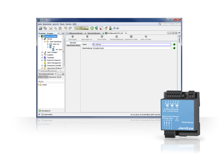Screen dimensions: 224x157
Task: Expand the Exporte & Reporte node
Action: 42,60
